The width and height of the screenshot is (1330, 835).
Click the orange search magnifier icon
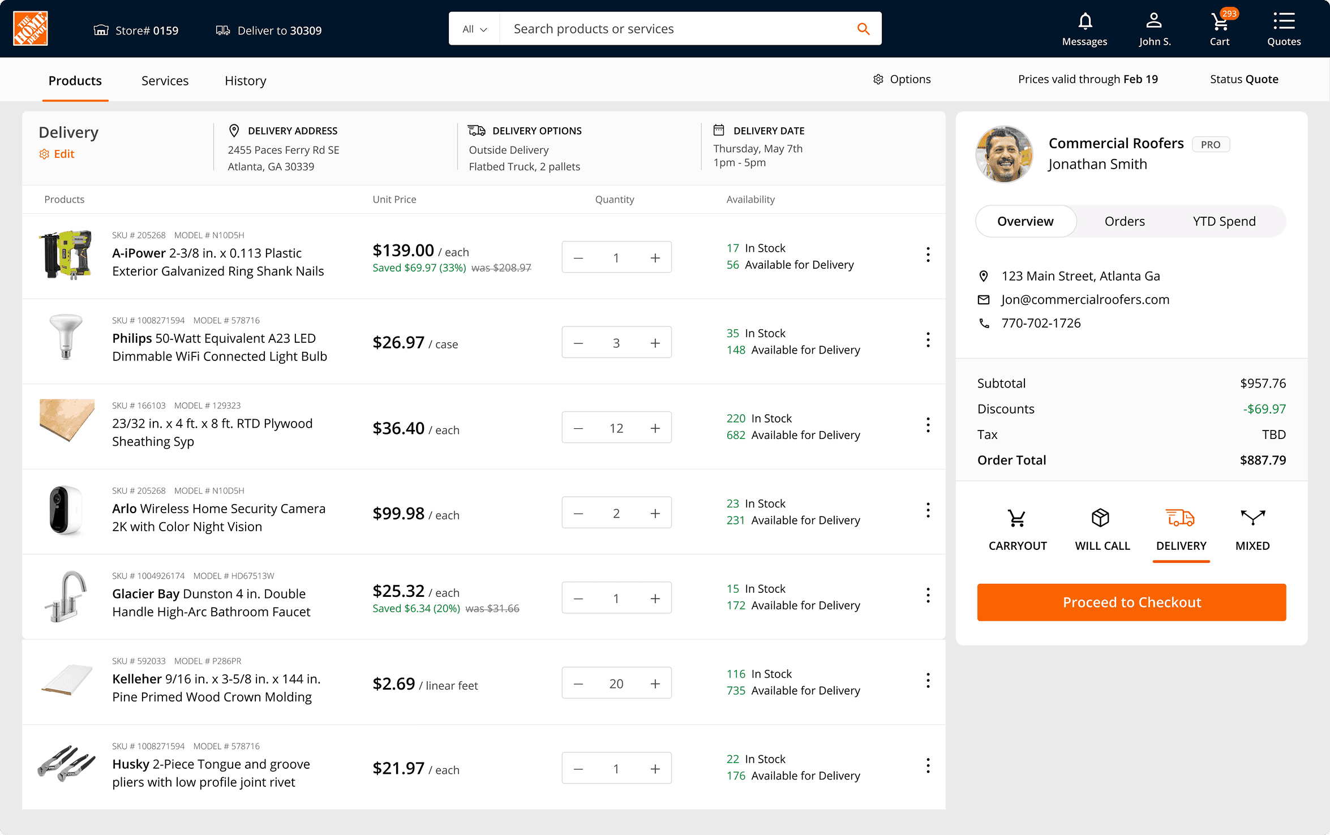click(x=863, y=29)
